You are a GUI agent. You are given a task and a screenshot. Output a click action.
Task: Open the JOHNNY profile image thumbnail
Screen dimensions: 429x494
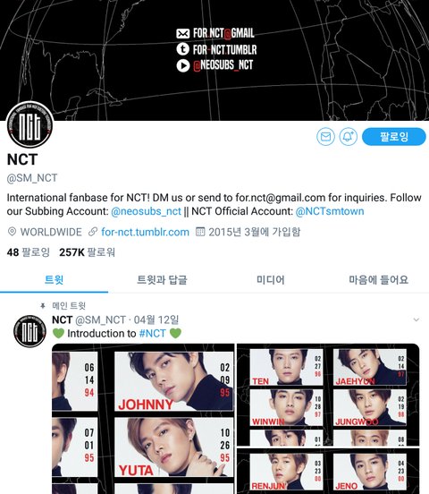(x=143, y=419)
